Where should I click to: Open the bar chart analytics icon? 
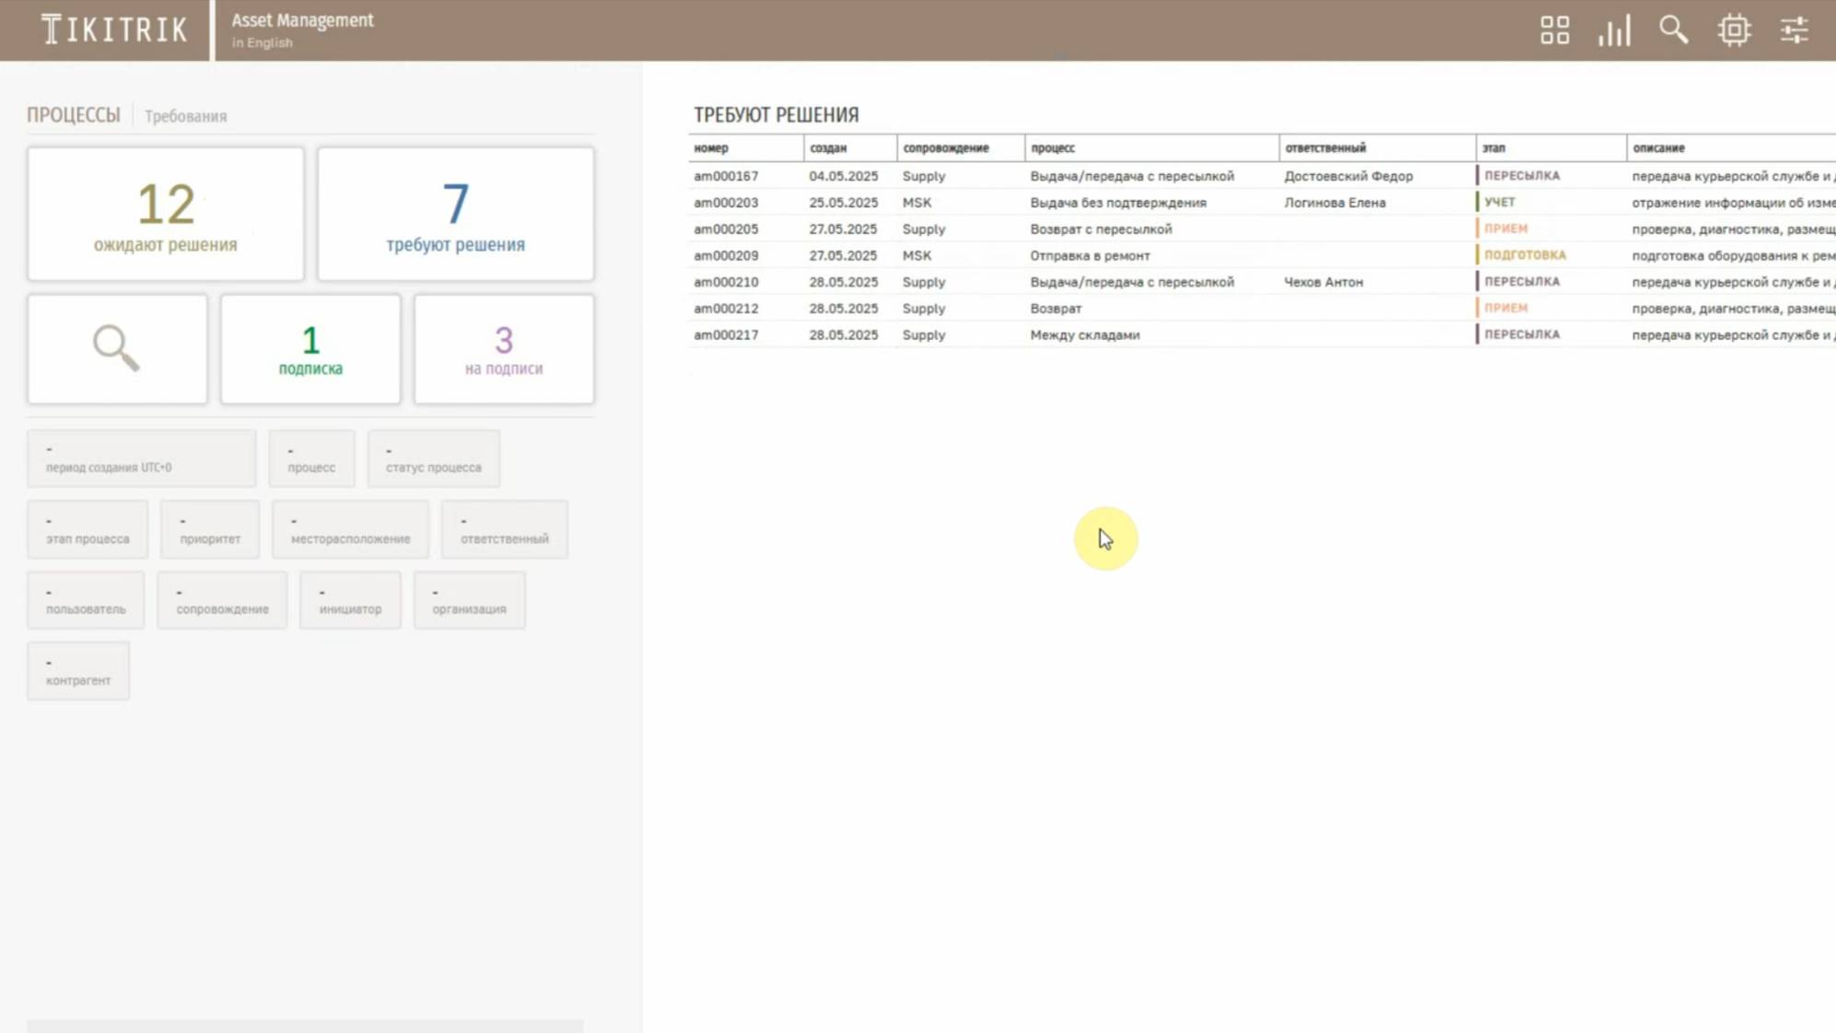point(1614,30)
